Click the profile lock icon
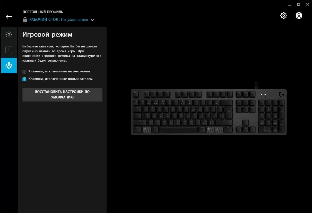312x213 pixels. pyautogui.click(x=25, y=19)
